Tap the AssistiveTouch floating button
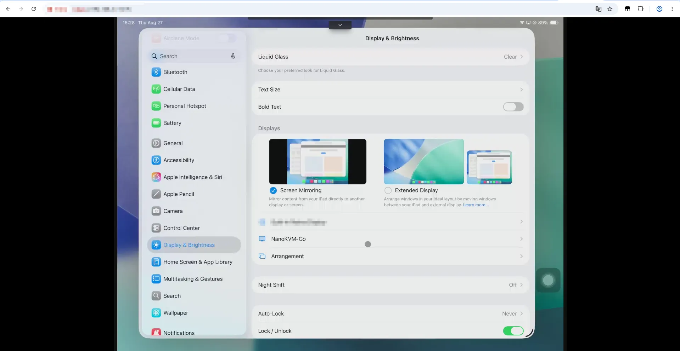This screenshot has height=351, width=680. pyautogui.click(x=548, y=281)
